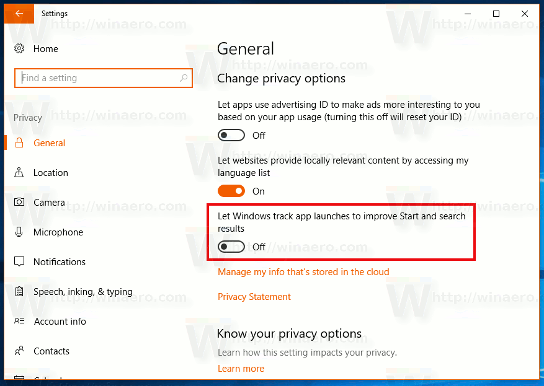Toggle the advertising ID switch
Screen dimensions: 544x386
click(x=231, y=135)
